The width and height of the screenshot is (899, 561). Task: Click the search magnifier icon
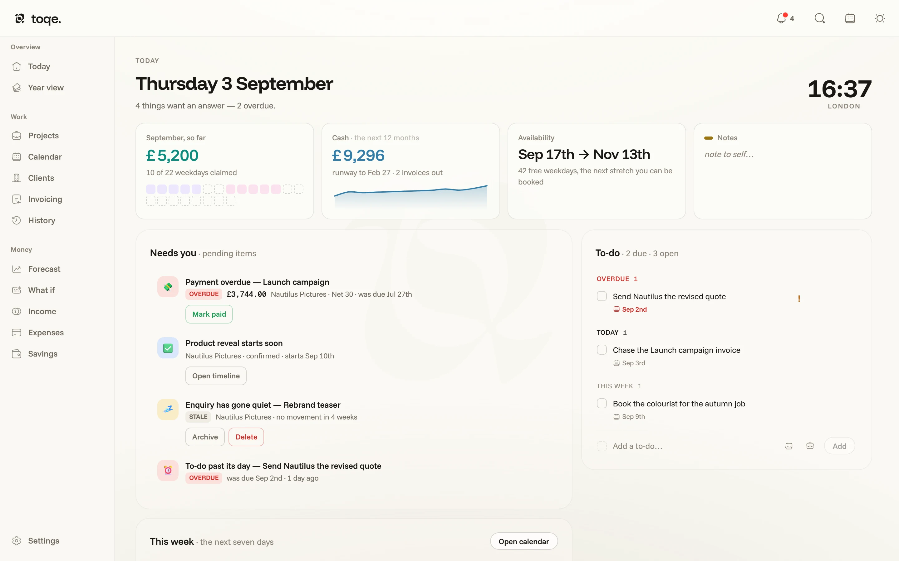(x=819, y=18)
